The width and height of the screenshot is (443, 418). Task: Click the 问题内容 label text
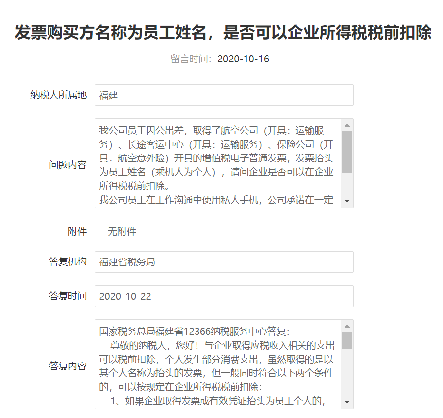point(68,163)
